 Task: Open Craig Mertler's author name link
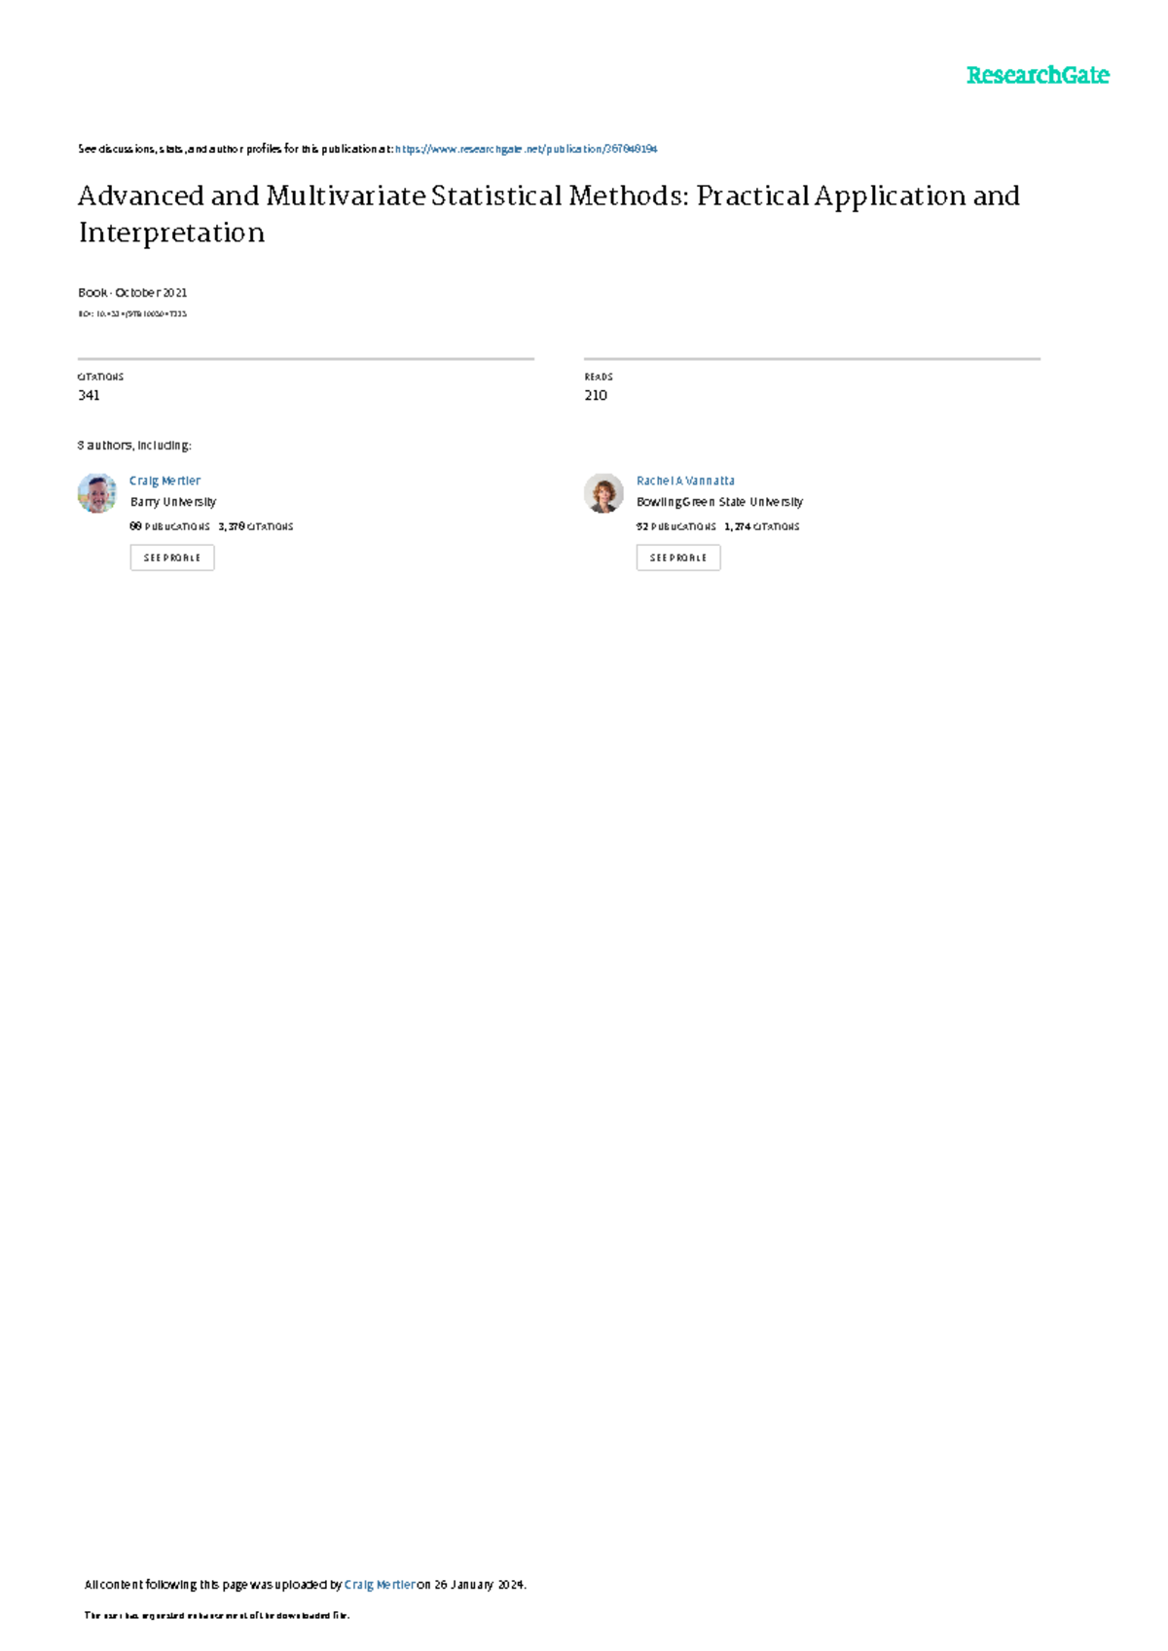(x=164, y=481)
